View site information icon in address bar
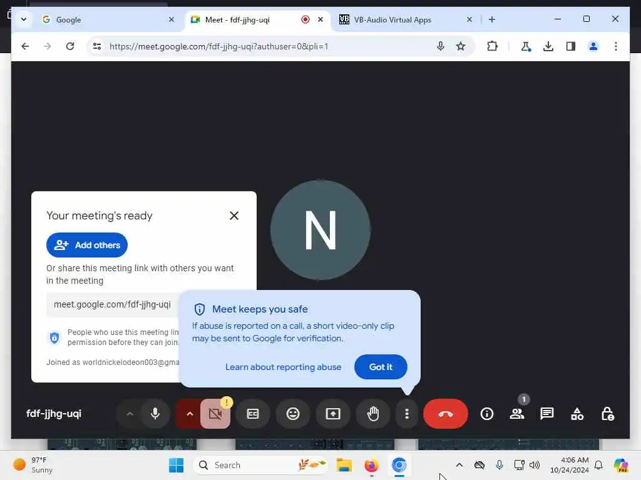Image resolution: width=641 pixels, height=480 pixels. (x=97, y=46)
